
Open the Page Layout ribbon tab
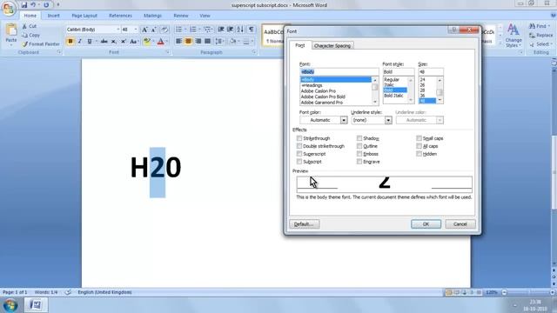tap(84, 16)
